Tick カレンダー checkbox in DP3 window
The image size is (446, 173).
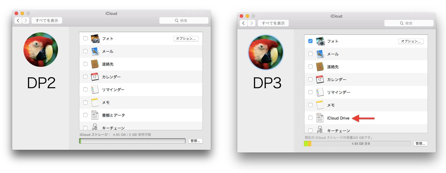click(x=310, y=79)
